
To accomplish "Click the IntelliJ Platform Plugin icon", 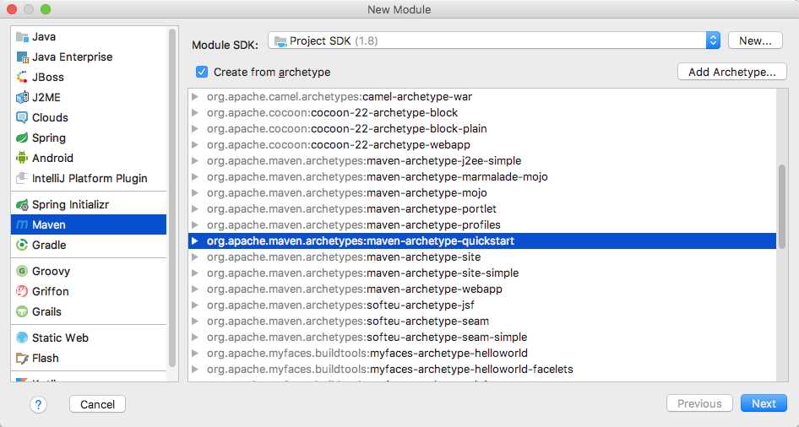I will pyautogui.click(x=22, y=179).
